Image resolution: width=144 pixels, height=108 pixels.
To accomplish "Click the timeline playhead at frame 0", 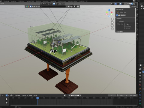I will coord(37,98).
